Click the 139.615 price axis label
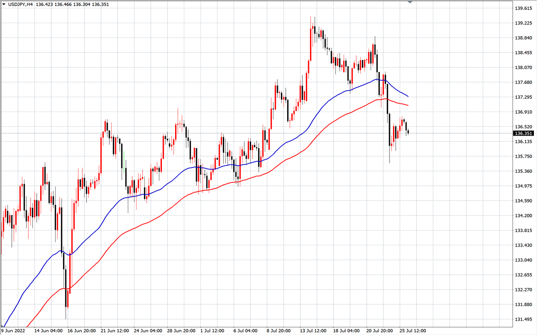 tap(523, 8)
